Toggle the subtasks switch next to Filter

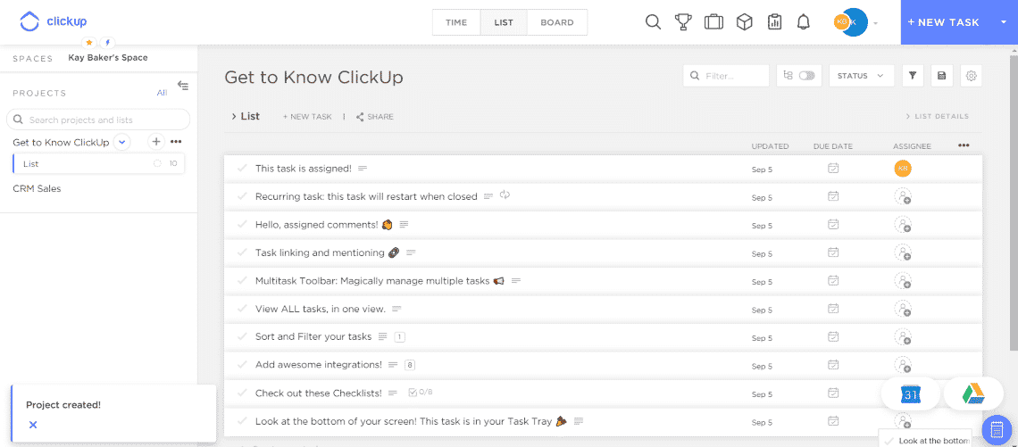click(x=806, y=76)
